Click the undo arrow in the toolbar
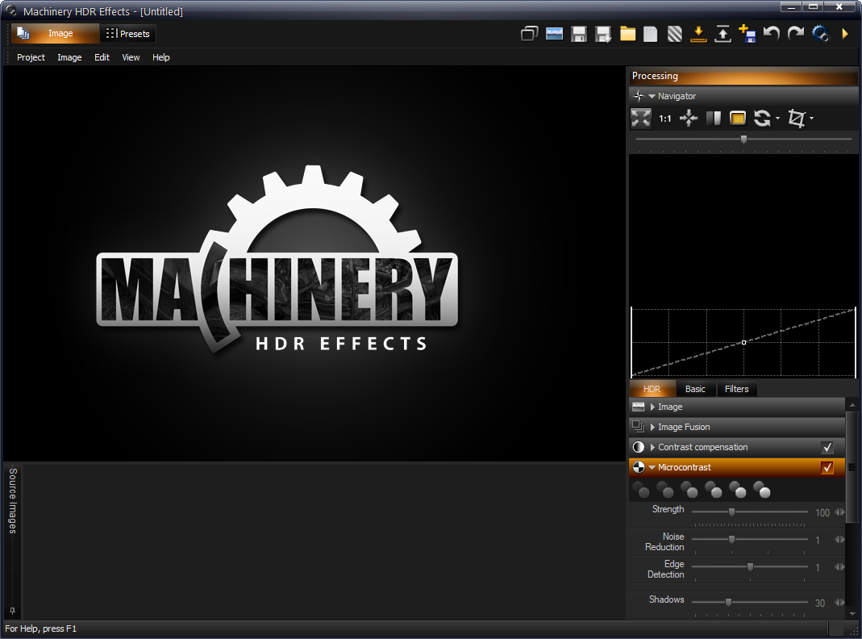The height and width of the screenshot is (639, 862). (x=772, y=34)
